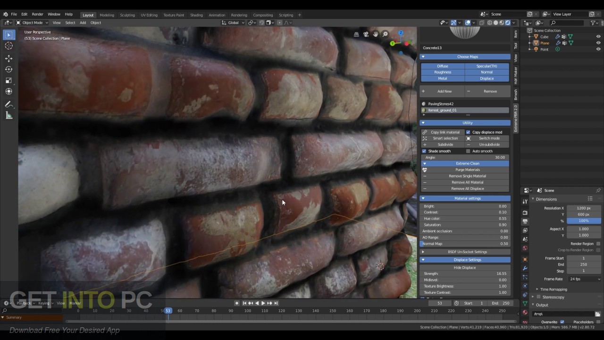Click the snapping magnet icon in the header

pyautogui.click(x=261, y=23)
